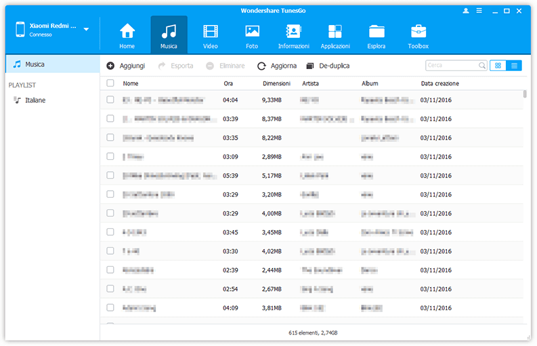Click the 8,22MB size cell
537x346 pixels.
pos(272,137)
